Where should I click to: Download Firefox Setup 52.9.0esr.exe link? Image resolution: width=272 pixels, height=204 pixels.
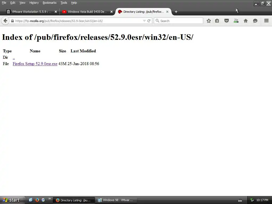pos(35,64)
